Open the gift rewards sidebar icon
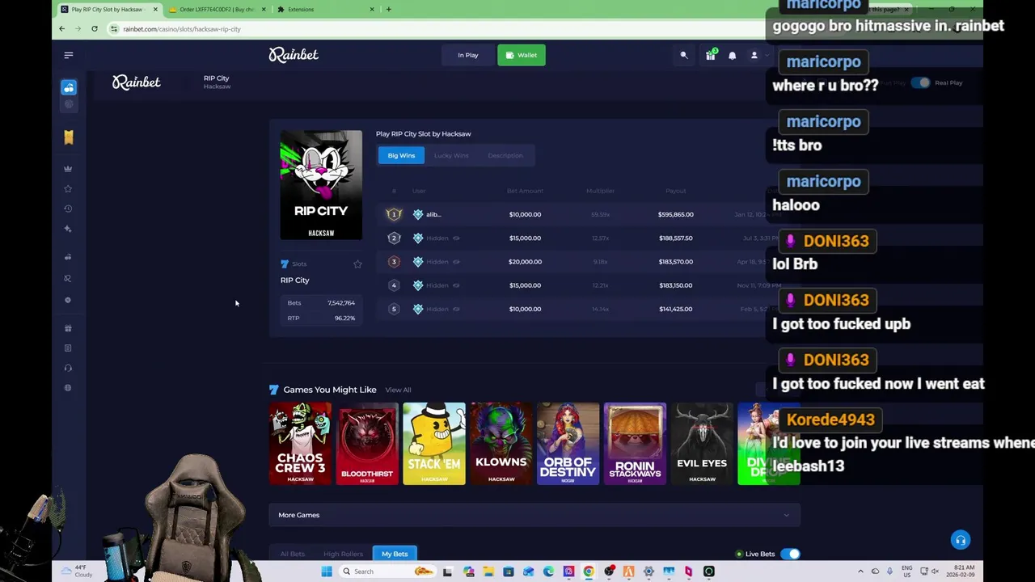Screen dimensions: 1035x582 click(x=68, y=328)
